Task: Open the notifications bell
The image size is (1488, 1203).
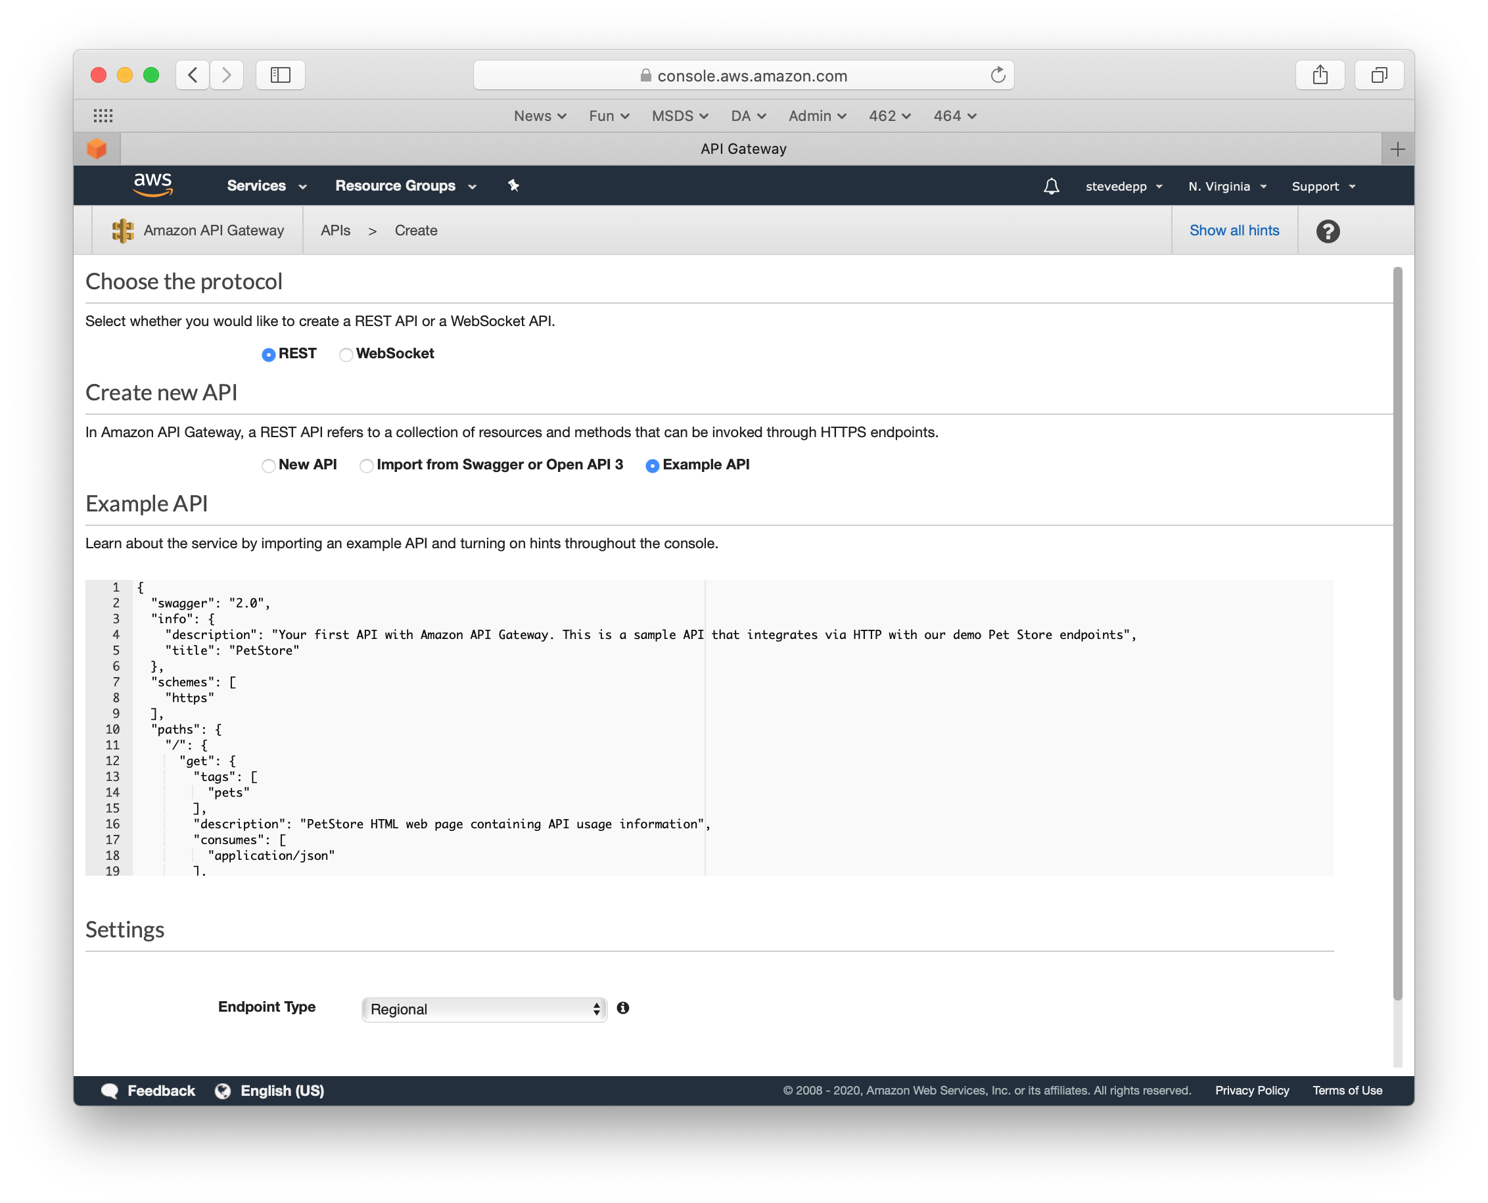Action: tap(1051, 186)
